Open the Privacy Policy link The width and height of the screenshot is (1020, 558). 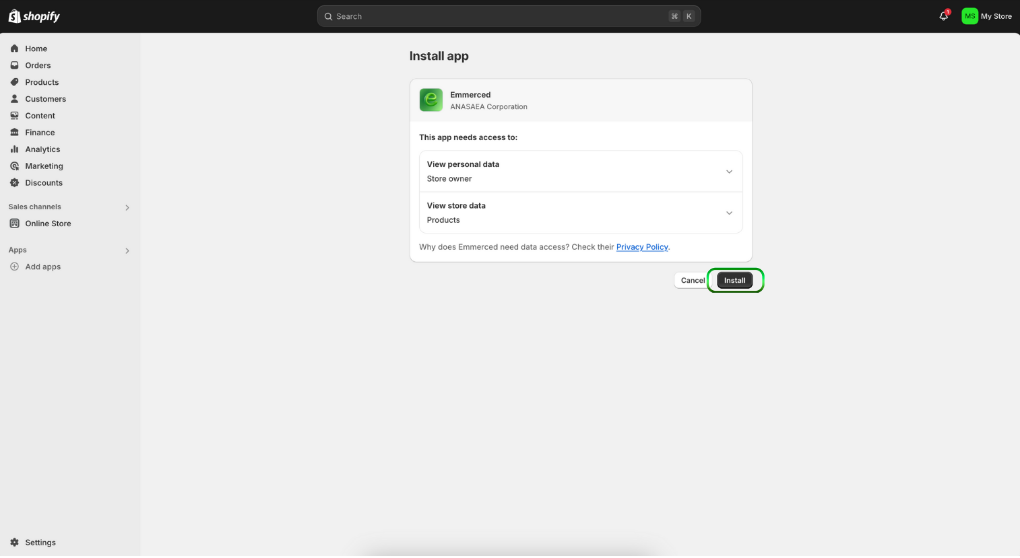(x=642, y=247)
